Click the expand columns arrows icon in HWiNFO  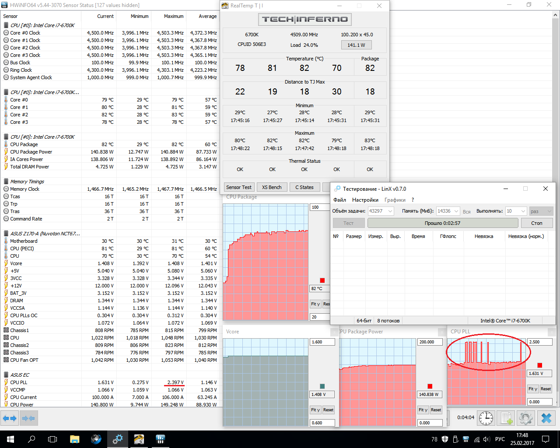click(10, 418)
